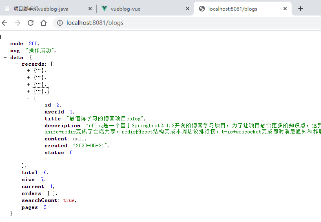Expand the second collapsed record

(28, 78)
